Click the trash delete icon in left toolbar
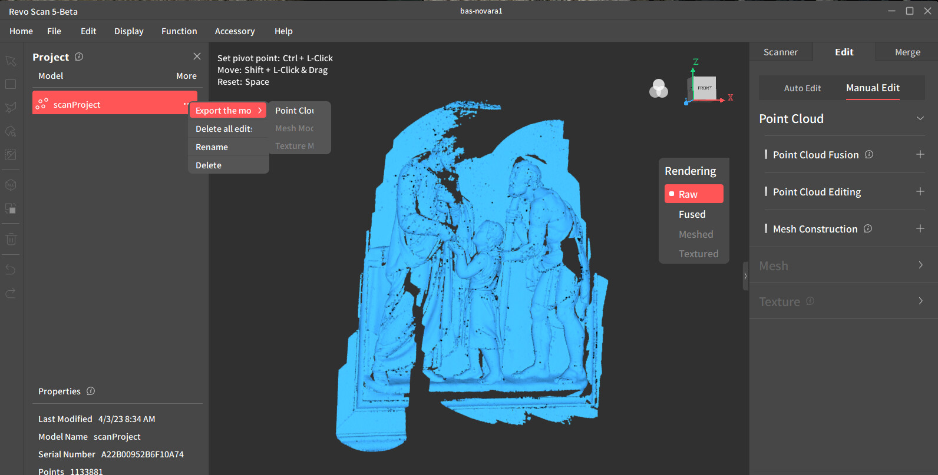Screen dimensions: 938x475 [x=11, y=239]
